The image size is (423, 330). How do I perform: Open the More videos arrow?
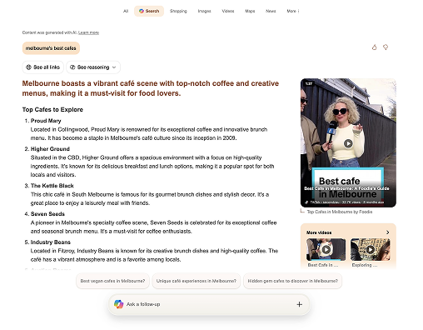pyautogui.click(x=388, y=232)
